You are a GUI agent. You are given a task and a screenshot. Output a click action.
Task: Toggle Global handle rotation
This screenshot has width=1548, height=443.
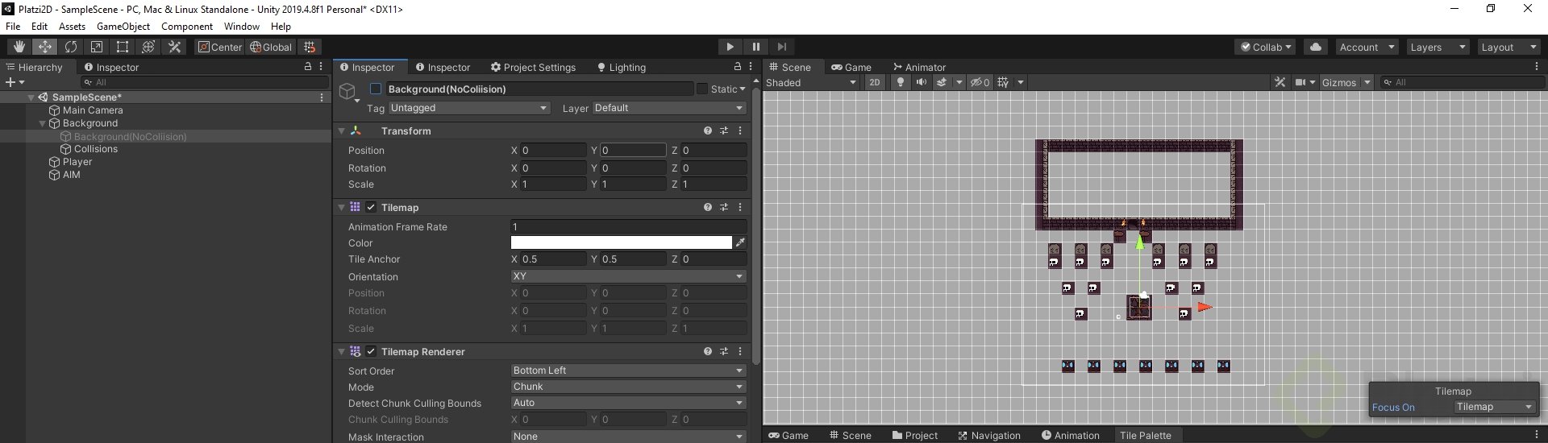pos(271,47)
